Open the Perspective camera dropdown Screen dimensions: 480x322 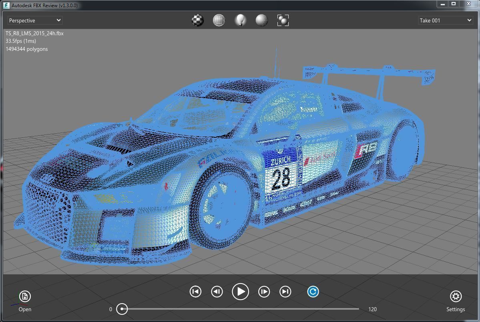click(x=34, y=20)
